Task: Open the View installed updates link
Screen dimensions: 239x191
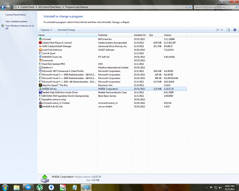Action: [x=16, y=21]
